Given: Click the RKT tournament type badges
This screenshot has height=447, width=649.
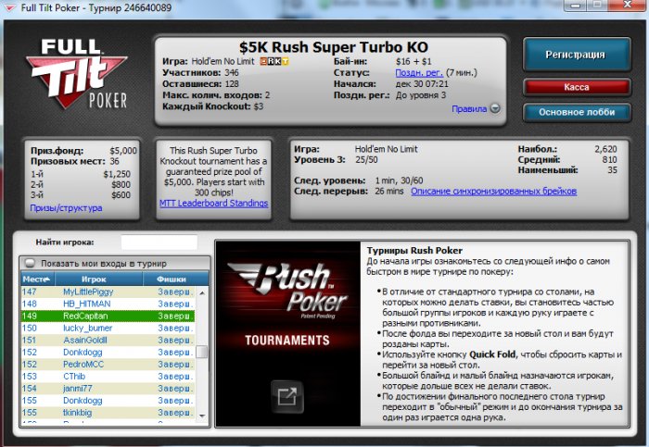Looking at the screenshot, I should (274, 62).
